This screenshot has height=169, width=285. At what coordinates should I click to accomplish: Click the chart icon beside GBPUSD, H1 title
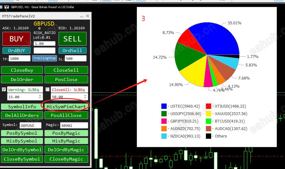tap(7, 7)
